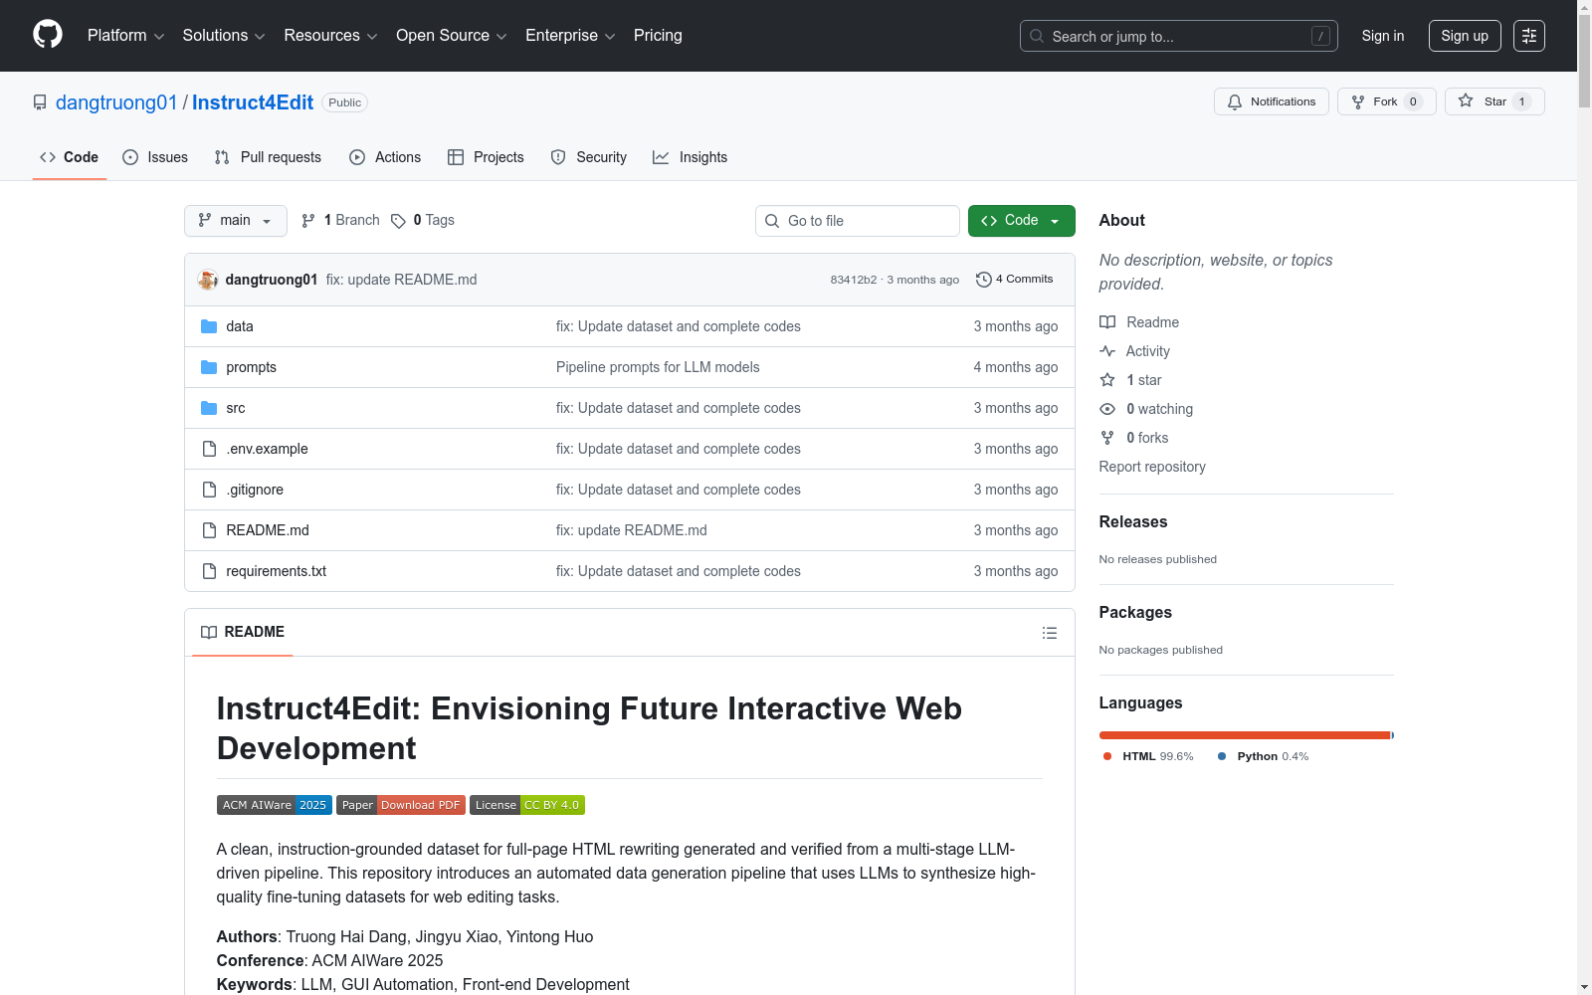The width and height of the screenshot is (1592, 995).
Task: Expand the Open Source menu
Action: [x=452, y=36]
